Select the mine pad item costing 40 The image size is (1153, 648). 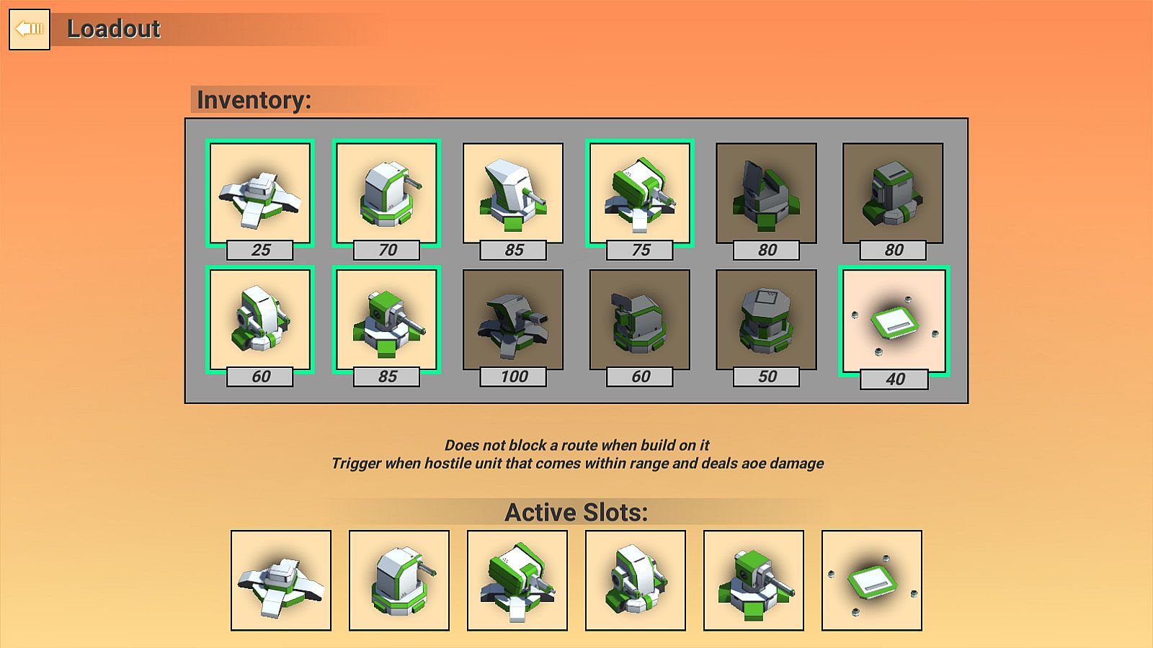[894, 321]
